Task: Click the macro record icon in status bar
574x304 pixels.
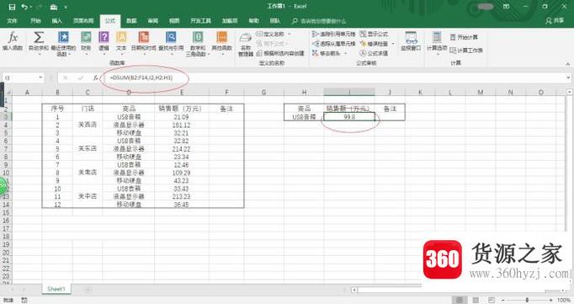Action: coord(24,300)
